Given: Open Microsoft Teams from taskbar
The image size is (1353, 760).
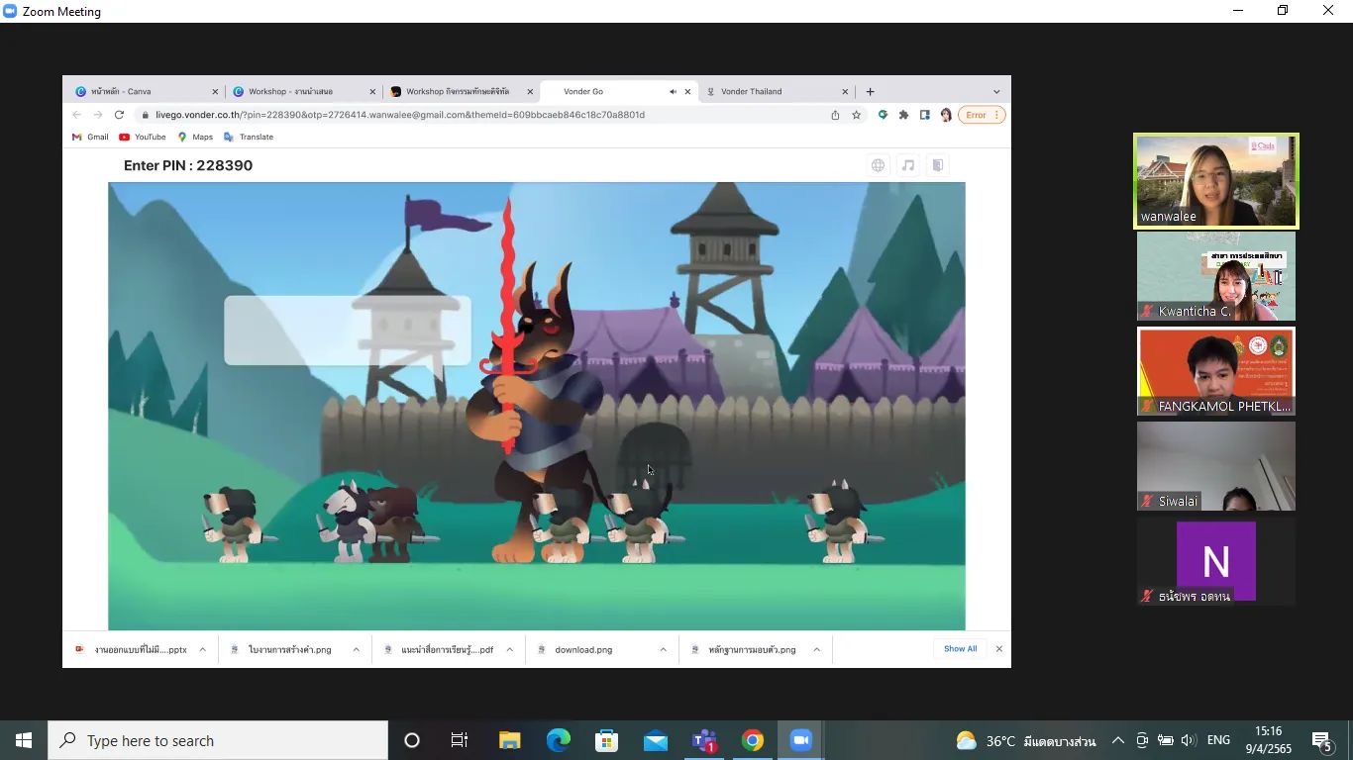Looking at the screenshot, I should coord(704,740).
